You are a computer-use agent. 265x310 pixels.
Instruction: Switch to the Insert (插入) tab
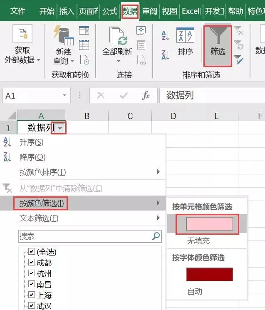(x=67, y=11)
